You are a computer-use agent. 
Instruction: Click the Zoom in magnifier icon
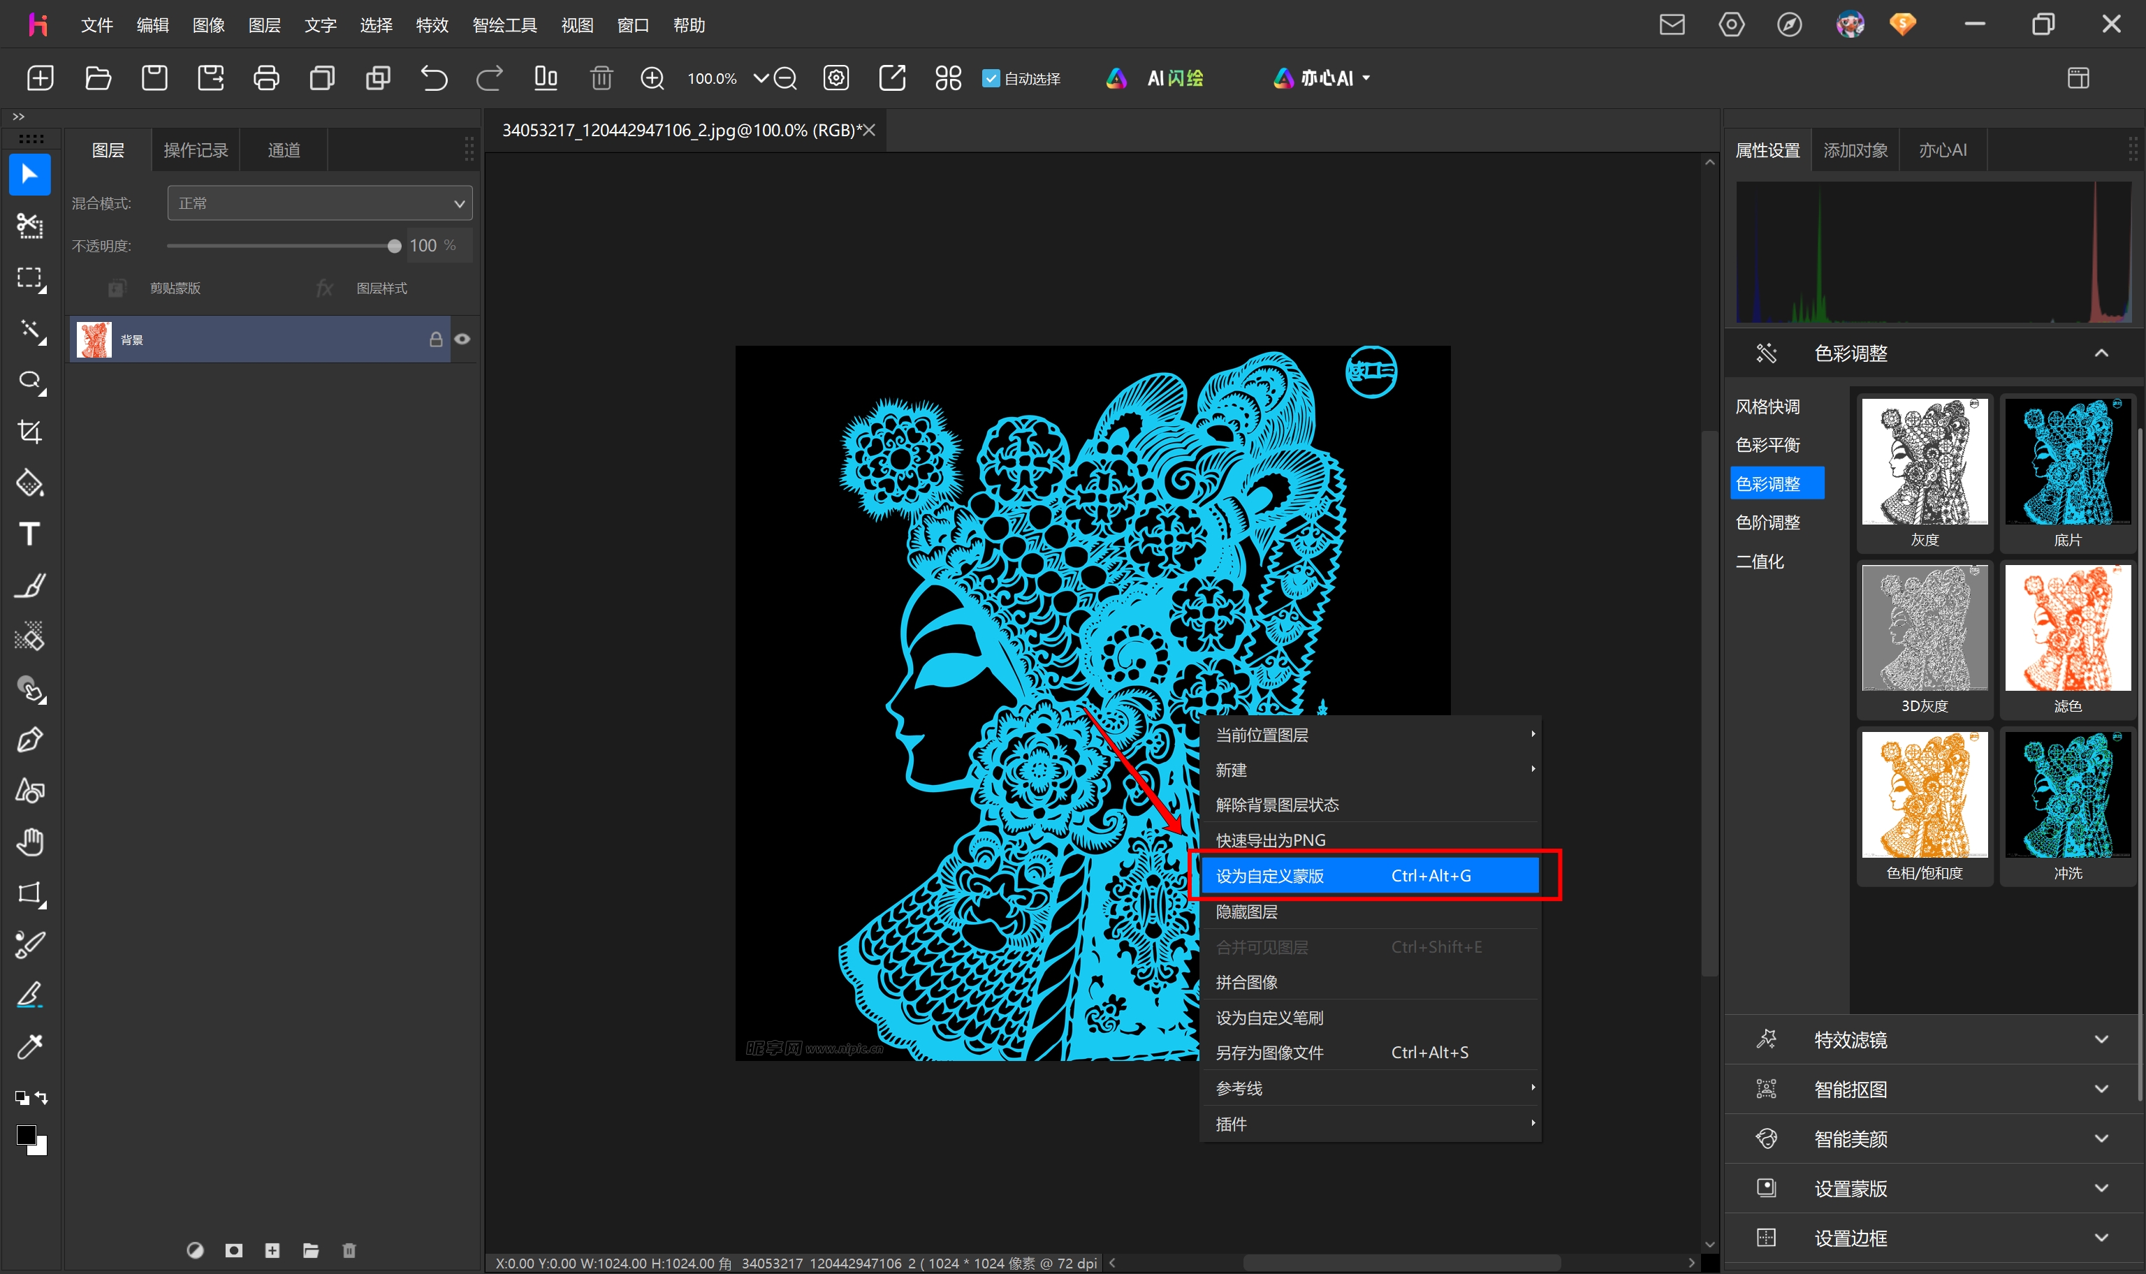[x=652, y=78]
